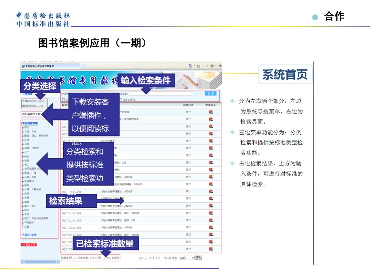The height and width of the screenshot is (278, 370).
Task: Select 中国国家标准 tree root
Action: [x=30, y=123]
